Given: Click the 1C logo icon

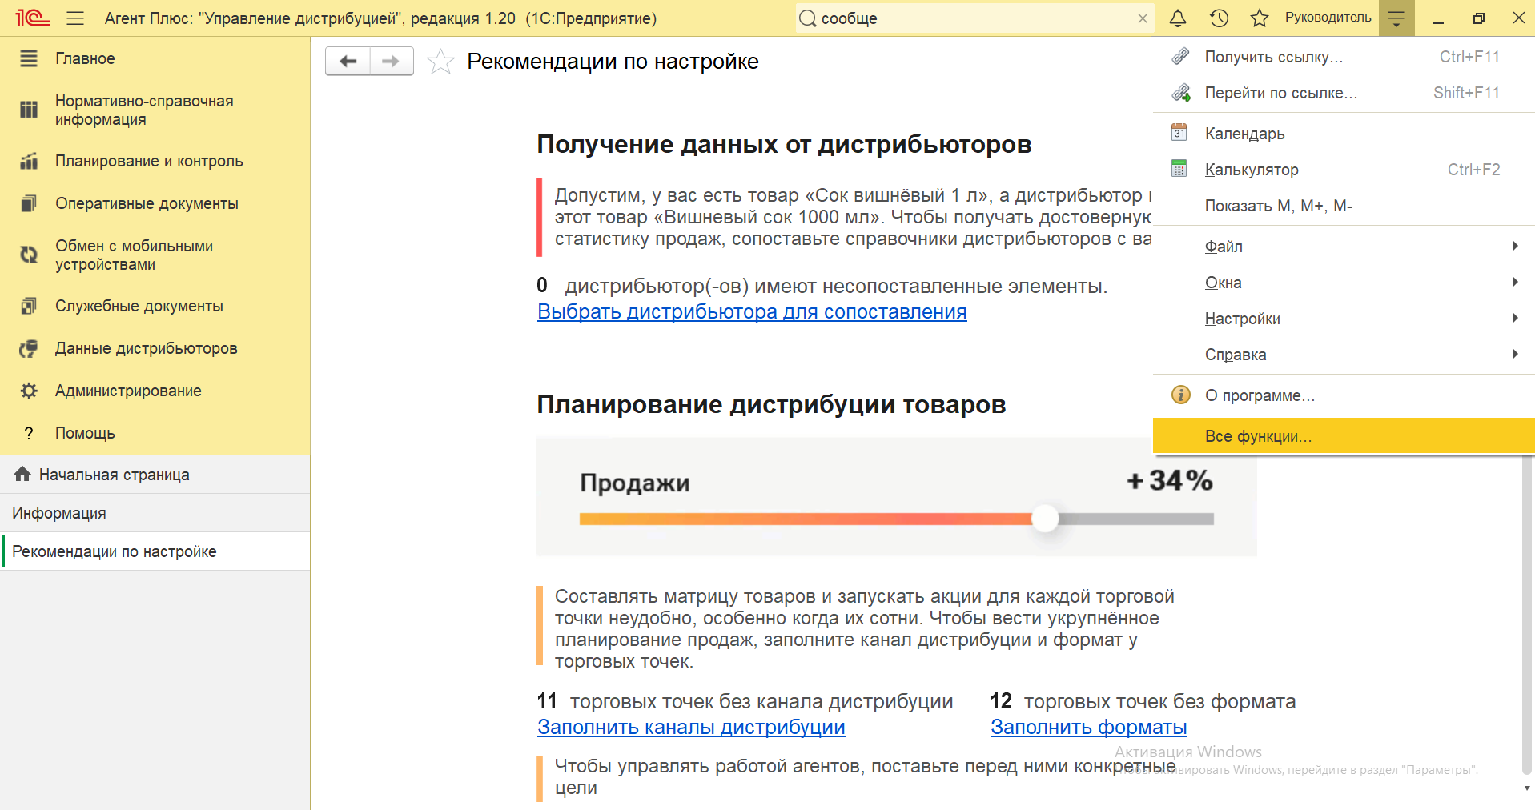Looking at the screenshot, I should click(x=33, y=18).
